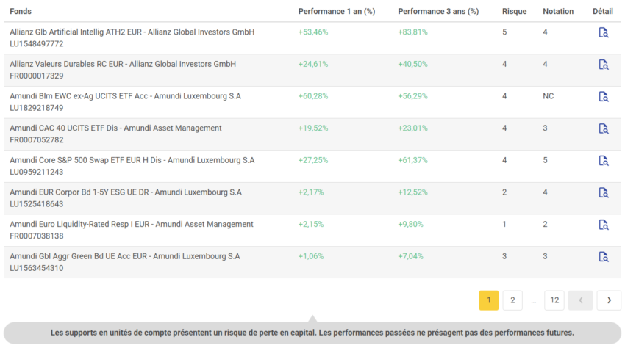The width and height of the screenshot is (625, 348).
Task: Click the Risque column header
Action: (x=514, y=12)
